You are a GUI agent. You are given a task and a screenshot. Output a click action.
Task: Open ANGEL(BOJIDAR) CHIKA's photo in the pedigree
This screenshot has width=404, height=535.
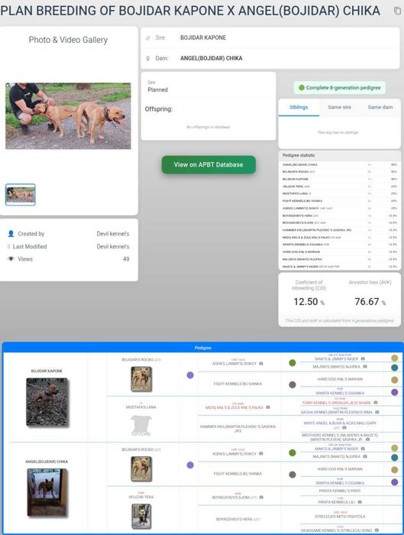pos(47,493)
